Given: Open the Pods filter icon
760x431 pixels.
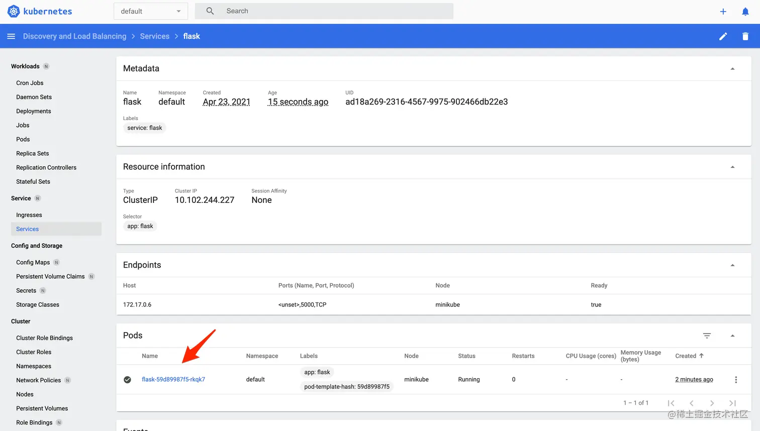Looking at the screenshot, I should (707, 336).
